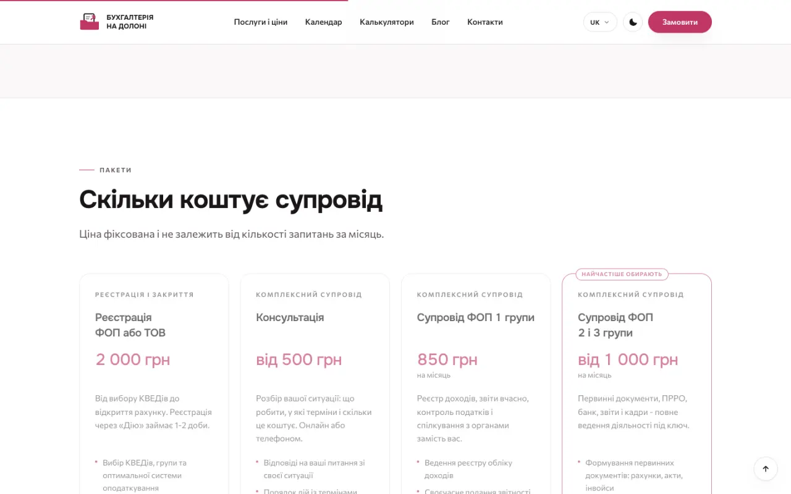Viewport: 791px width, 494px height.
Task: Click the від 500 грн price
Action: tap(299, 359)
